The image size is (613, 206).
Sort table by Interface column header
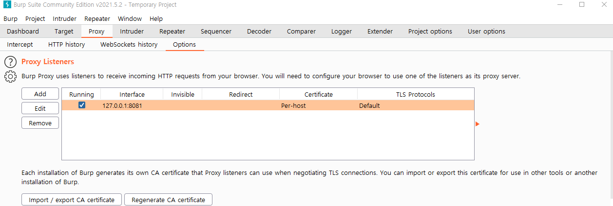click(132, 94)
